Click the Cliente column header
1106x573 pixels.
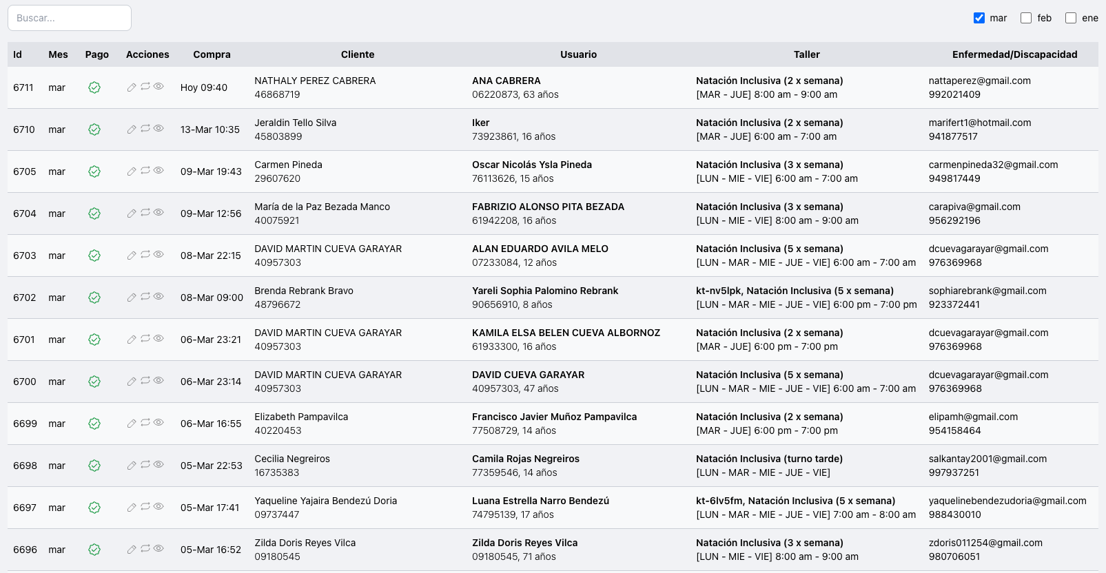358,54
